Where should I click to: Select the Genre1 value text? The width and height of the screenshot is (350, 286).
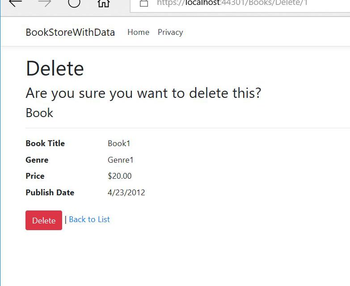click(x=121, y=160)
